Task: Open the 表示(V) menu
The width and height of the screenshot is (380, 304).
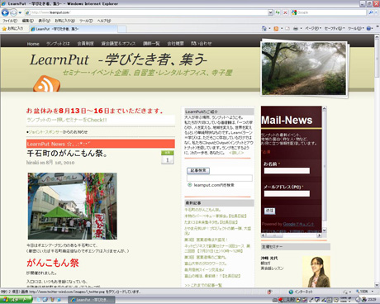Action: click(44, 21)
